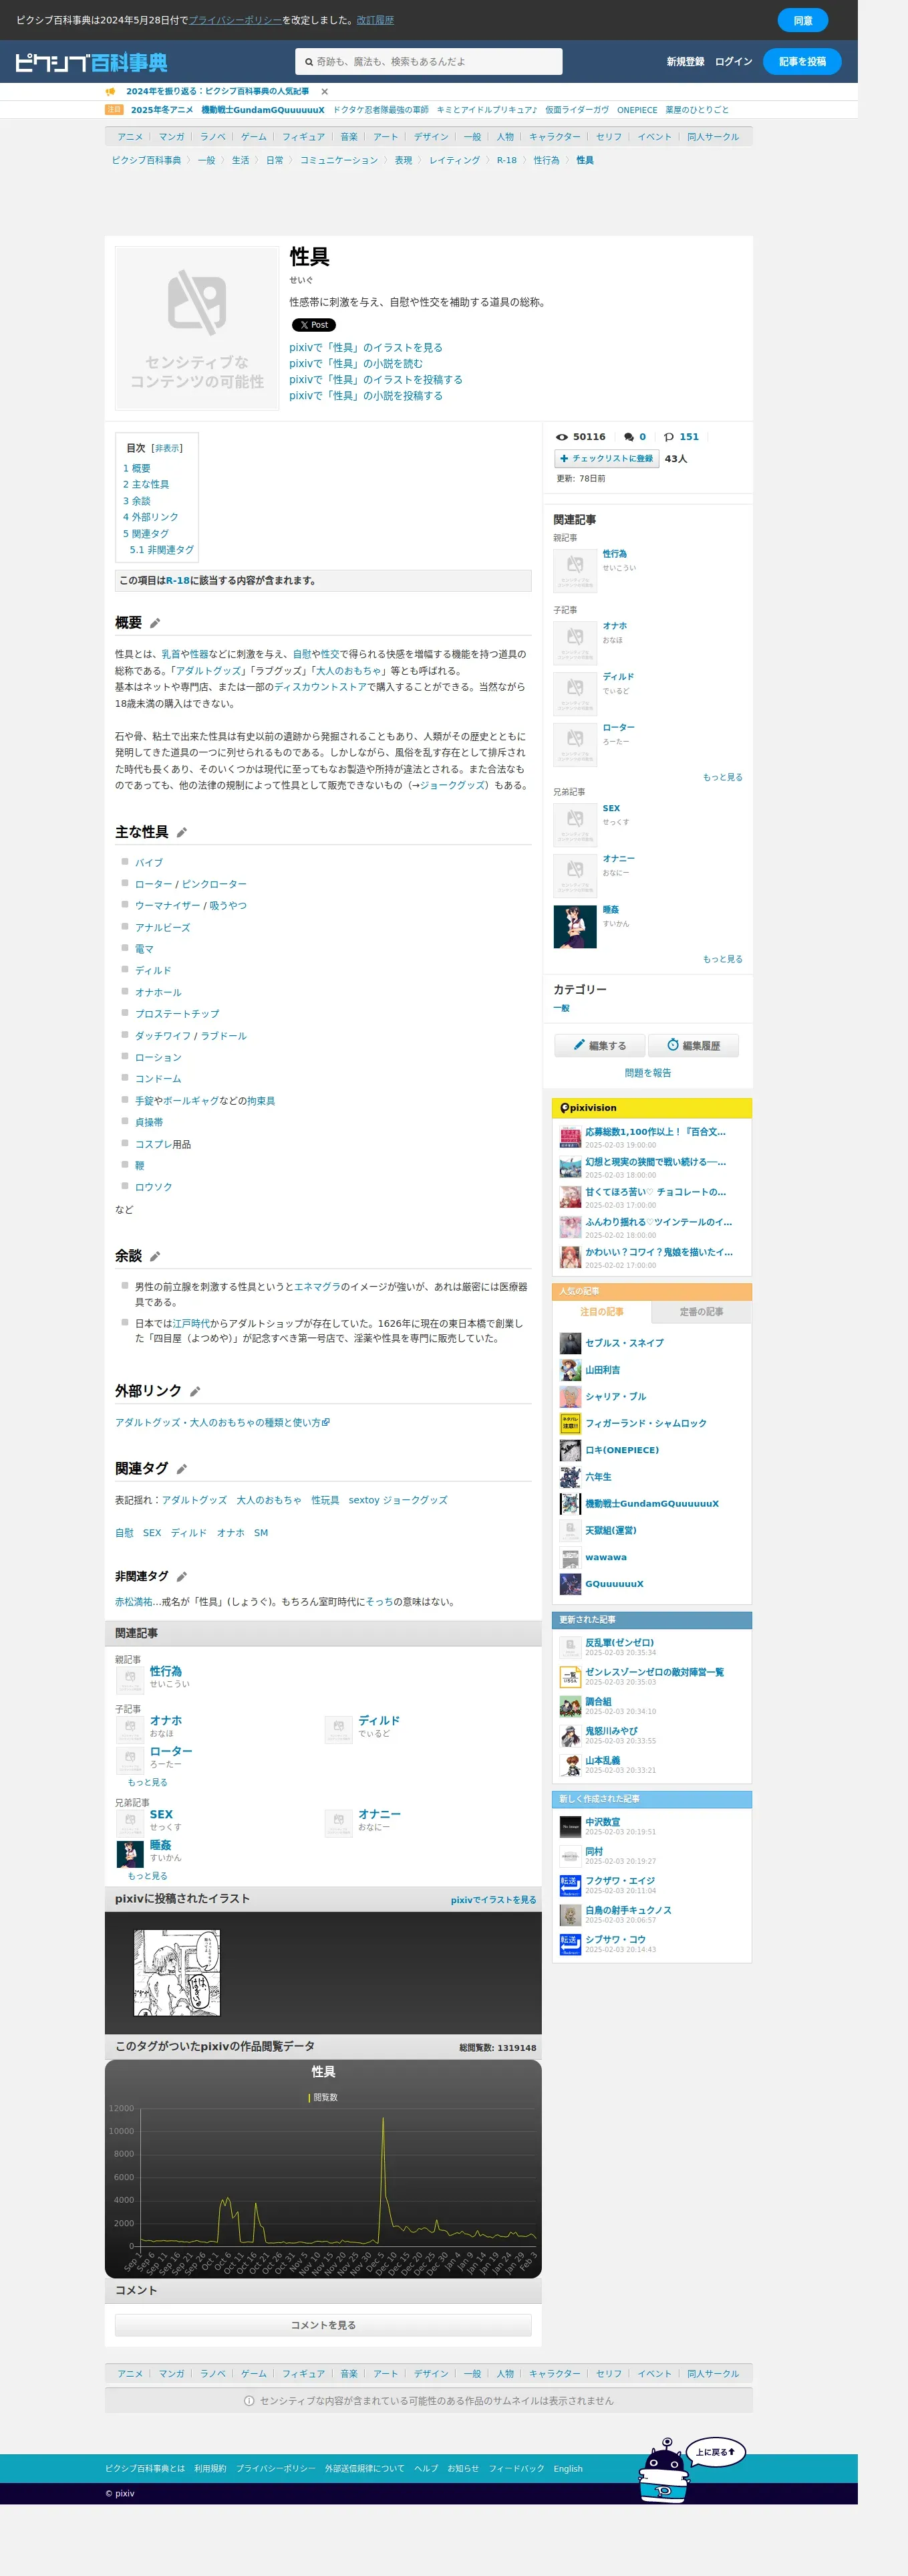The height and width of the screenshot is (2576, 908).
Task: Click the 江戸時代 link in 余談
Action: click(x=191, y=1323)
